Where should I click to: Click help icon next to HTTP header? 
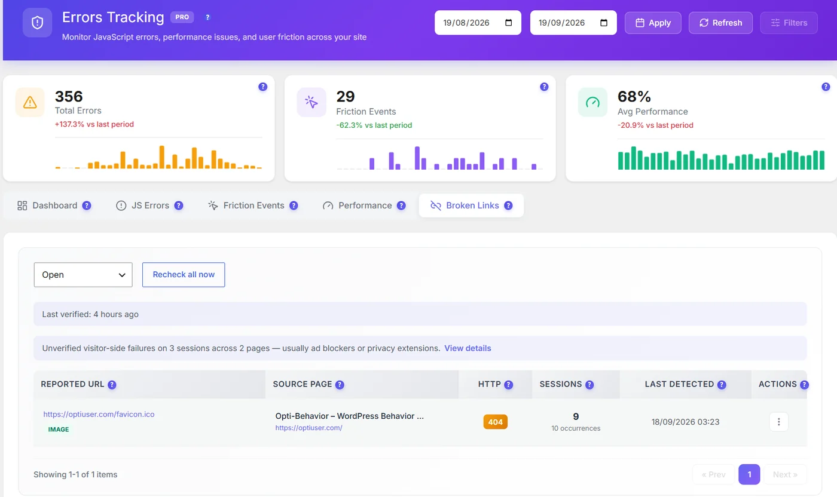(x=509, y=385)
